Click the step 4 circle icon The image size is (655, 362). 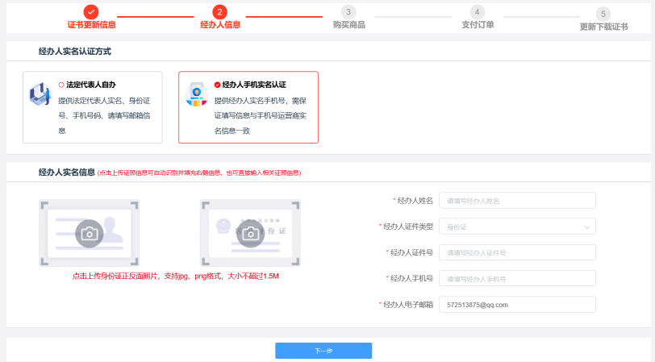(x=477, y=12)
